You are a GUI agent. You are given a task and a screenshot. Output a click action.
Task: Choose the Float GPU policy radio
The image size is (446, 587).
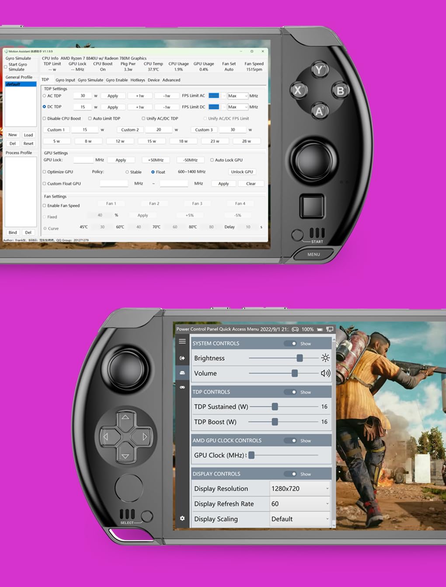point(153,172)
